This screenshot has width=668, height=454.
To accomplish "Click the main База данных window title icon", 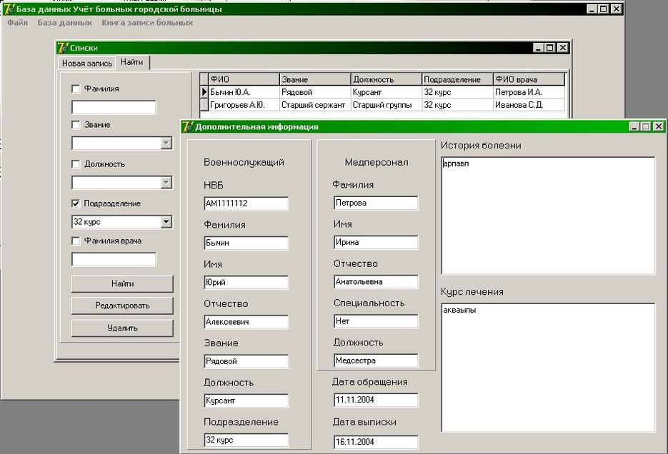I will point(9,9).
